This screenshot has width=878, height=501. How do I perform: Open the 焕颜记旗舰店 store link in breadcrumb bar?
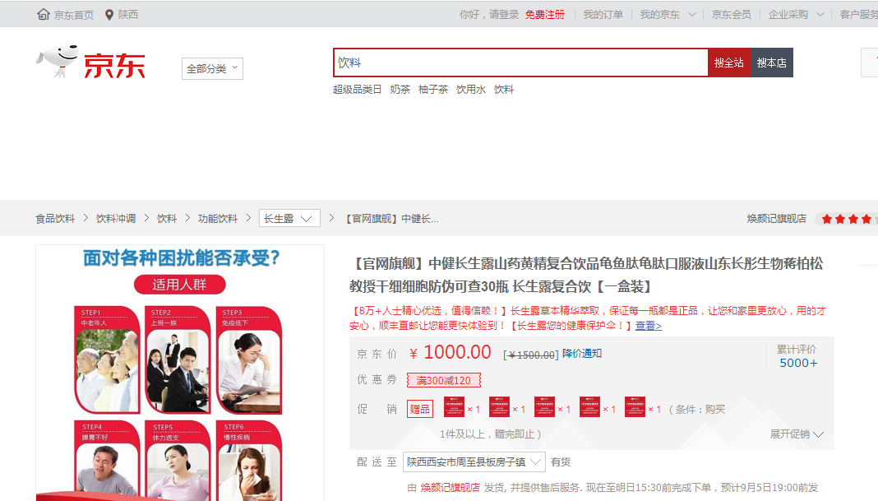pos(777,219)
